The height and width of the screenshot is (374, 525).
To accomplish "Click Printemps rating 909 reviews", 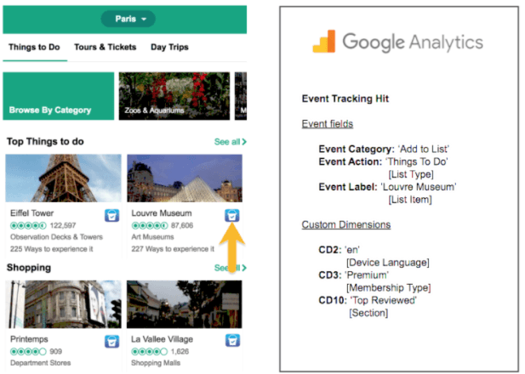I will click(x=36, y=352).
